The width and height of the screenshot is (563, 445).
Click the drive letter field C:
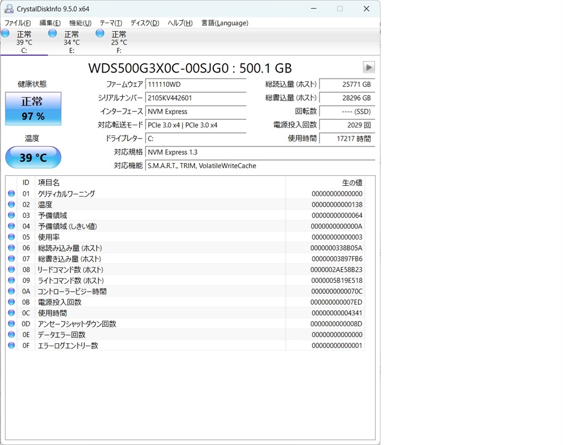pos(196,138)
